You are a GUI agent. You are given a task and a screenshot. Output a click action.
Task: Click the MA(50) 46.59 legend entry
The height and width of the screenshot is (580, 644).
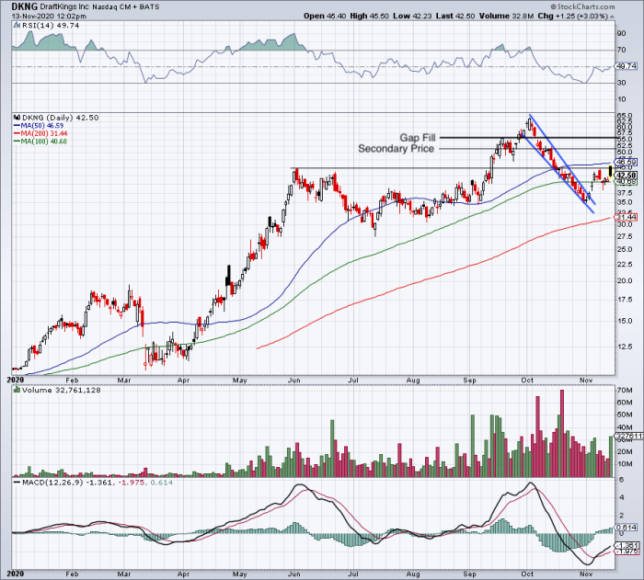coord(42,126)
